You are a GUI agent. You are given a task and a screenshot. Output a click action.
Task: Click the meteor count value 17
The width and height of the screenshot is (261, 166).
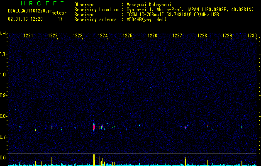pos(60,19)
